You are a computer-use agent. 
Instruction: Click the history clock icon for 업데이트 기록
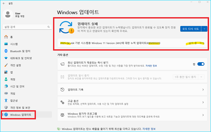coord(62,90)
